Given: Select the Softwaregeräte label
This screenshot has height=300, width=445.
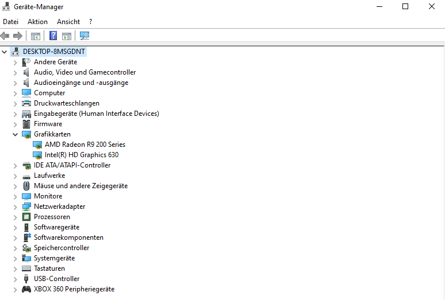Looking at the screenshot, I should [57, 227].
